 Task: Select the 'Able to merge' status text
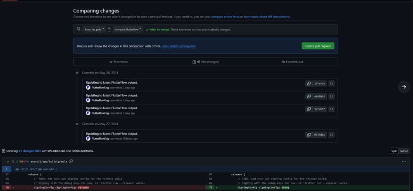(159, 29)
